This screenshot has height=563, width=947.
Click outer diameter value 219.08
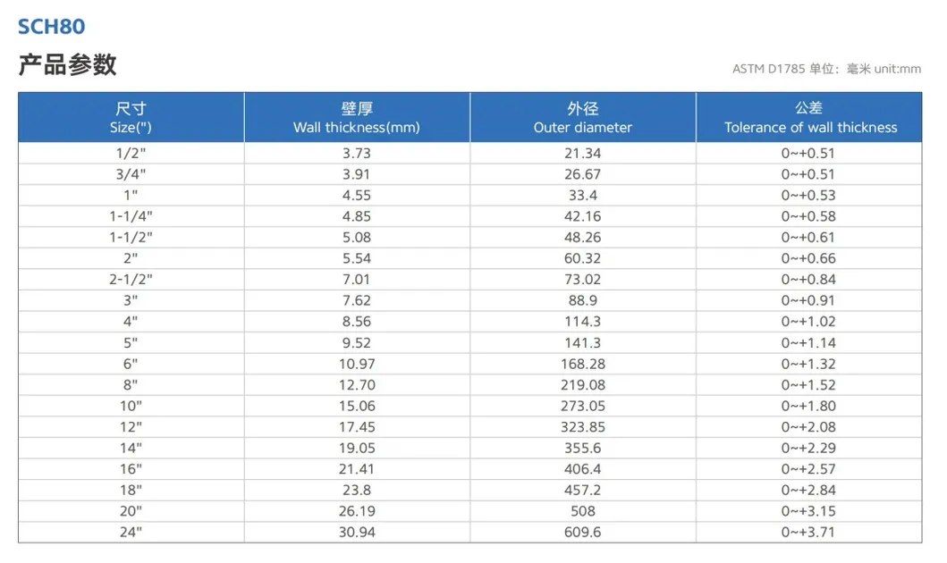(583, 384)
